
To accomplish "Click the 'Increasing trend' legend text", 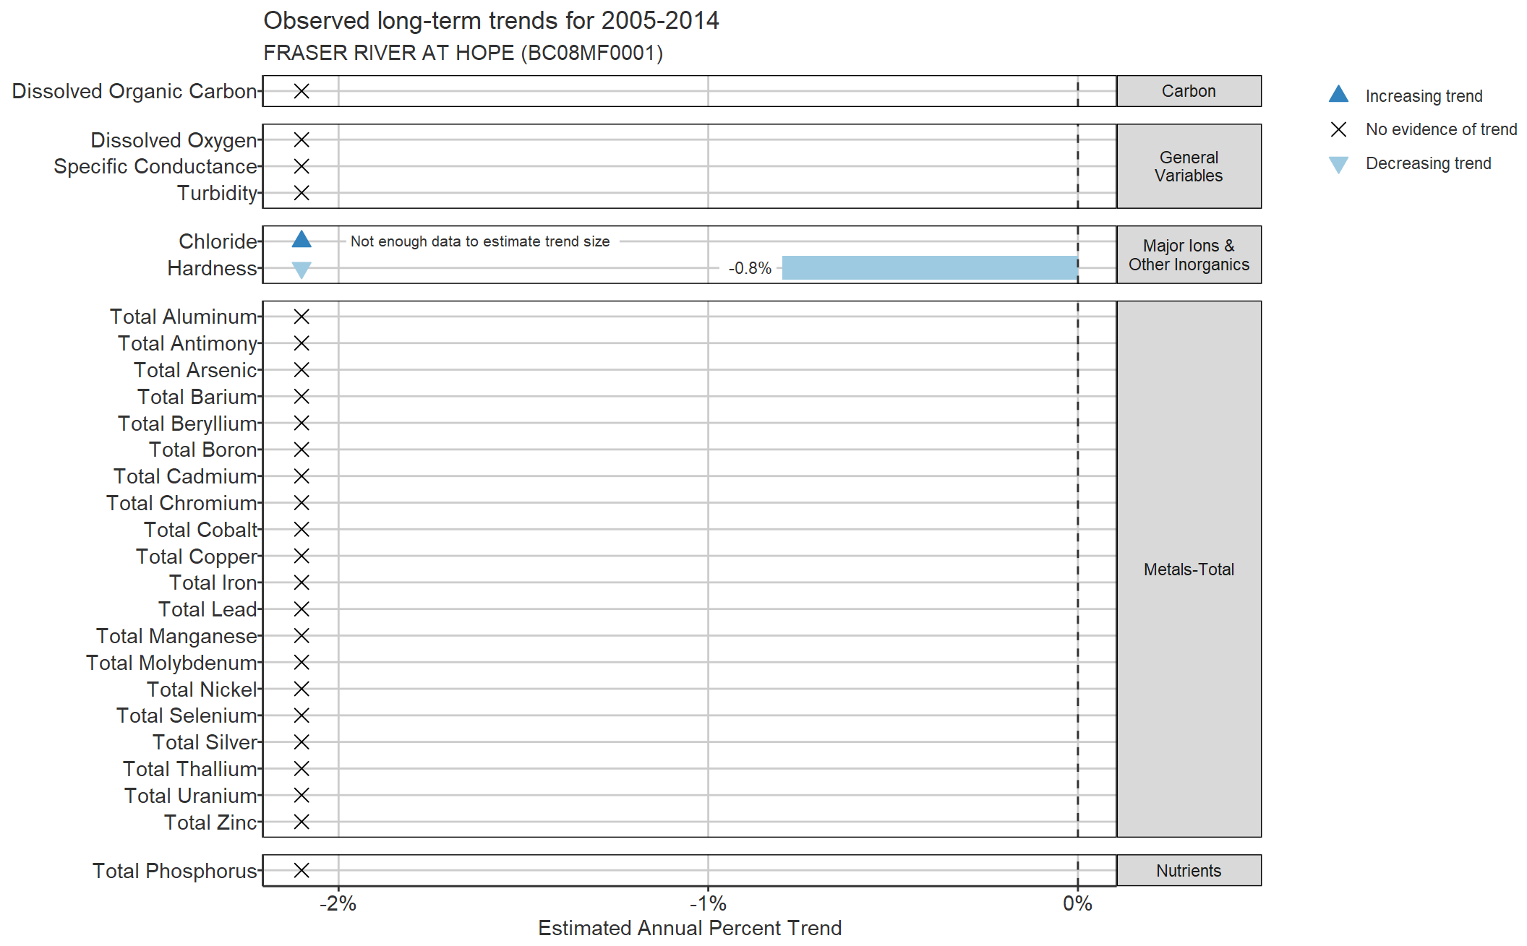I will click(x=1424, y=96).
